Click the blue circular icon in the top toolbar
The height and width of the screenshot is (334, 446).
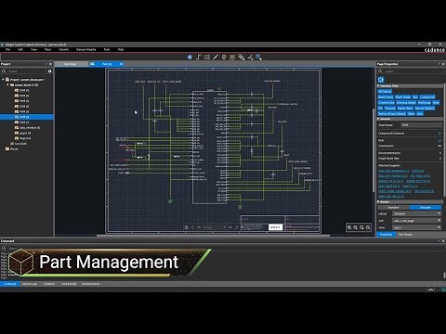(x=190, y=57)
